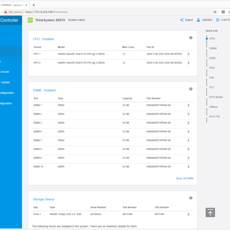Screen dimensions: 230x230
Task: Click the CPU: Installed section heading
Action: 43,39
